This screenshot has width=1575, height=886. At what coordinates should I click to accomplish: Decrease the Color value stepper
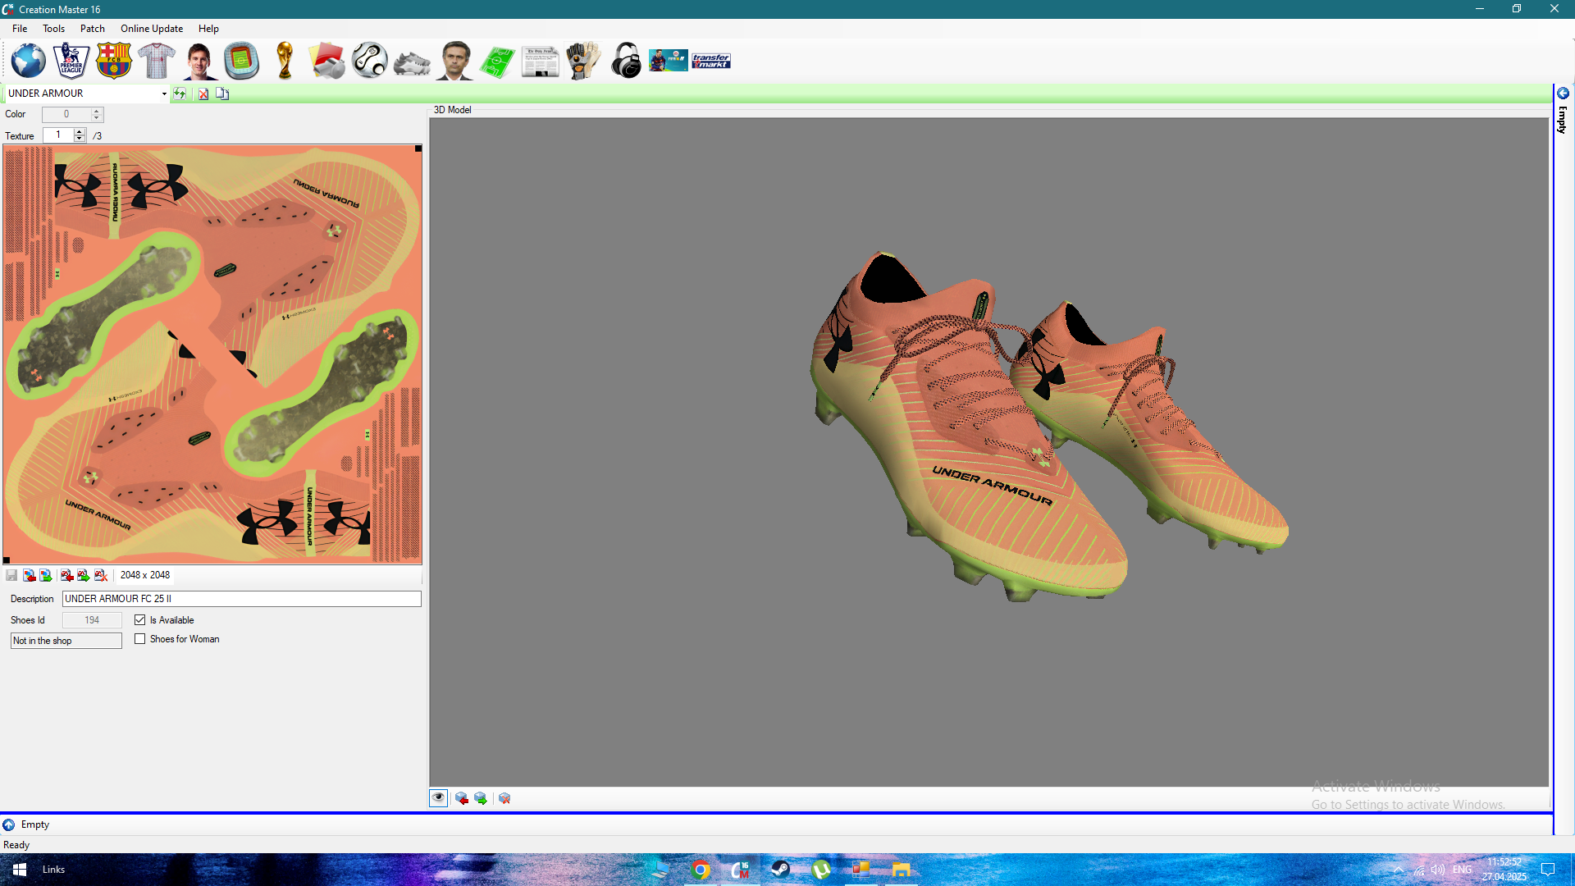coord(97,118)
